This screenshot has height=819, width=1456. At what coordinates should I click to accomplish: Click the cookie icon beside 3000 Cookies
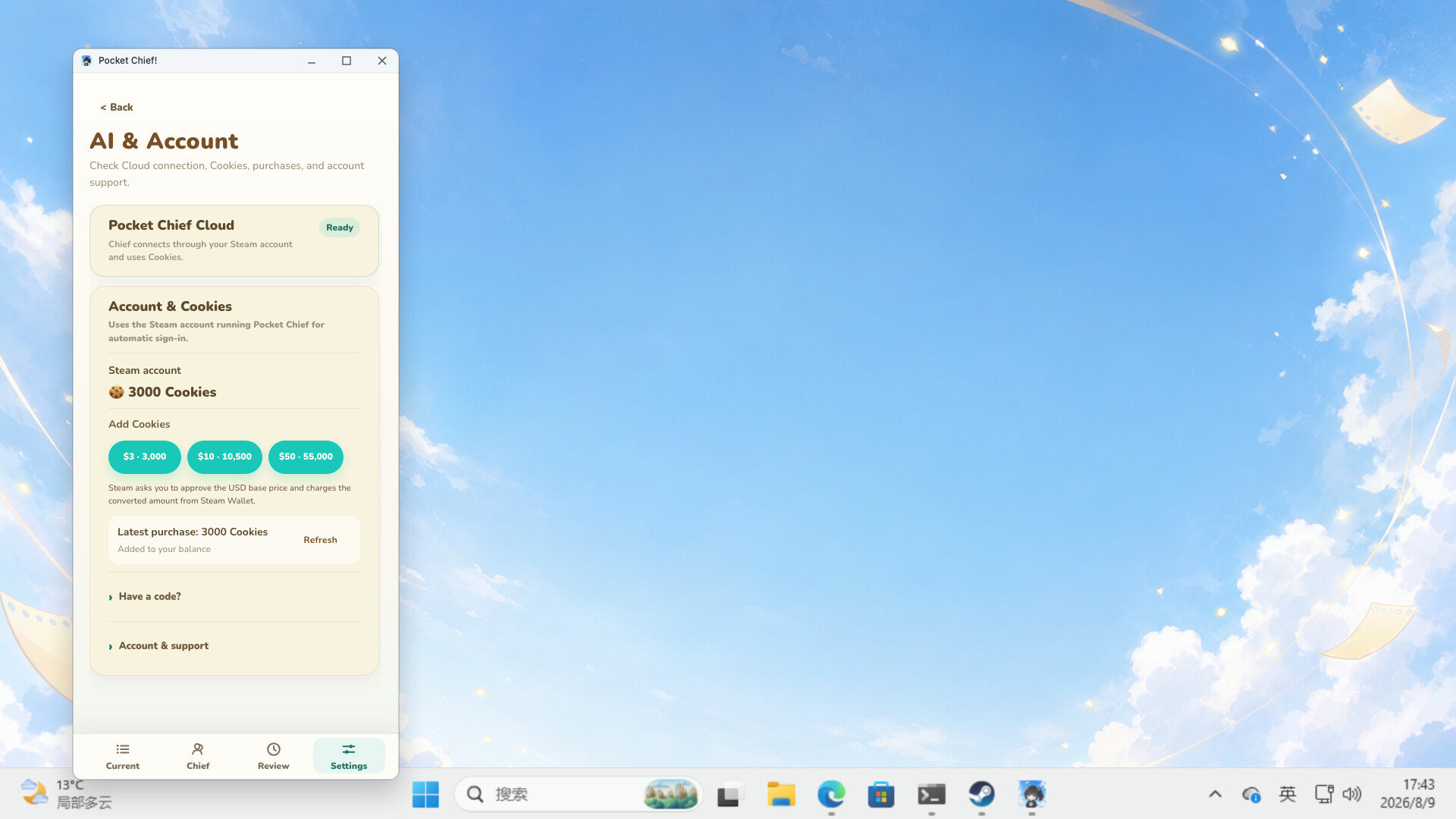coord(116,392)
